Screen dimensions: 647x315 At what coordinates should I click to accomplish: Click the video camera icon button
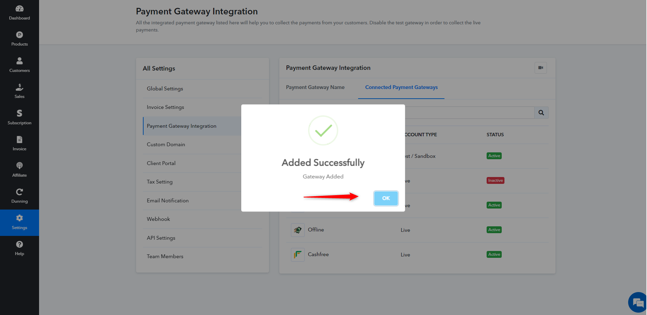(541, 68)
